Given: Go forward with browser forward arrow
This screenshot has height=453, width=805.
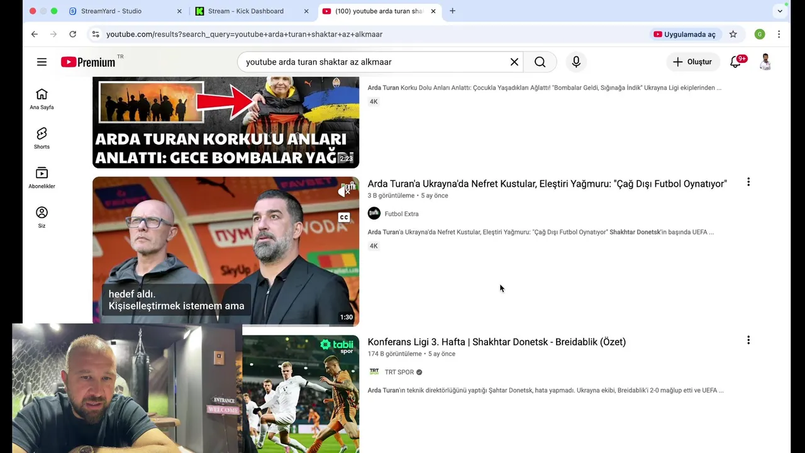Looking at the screenshot, I should (53, 34).
